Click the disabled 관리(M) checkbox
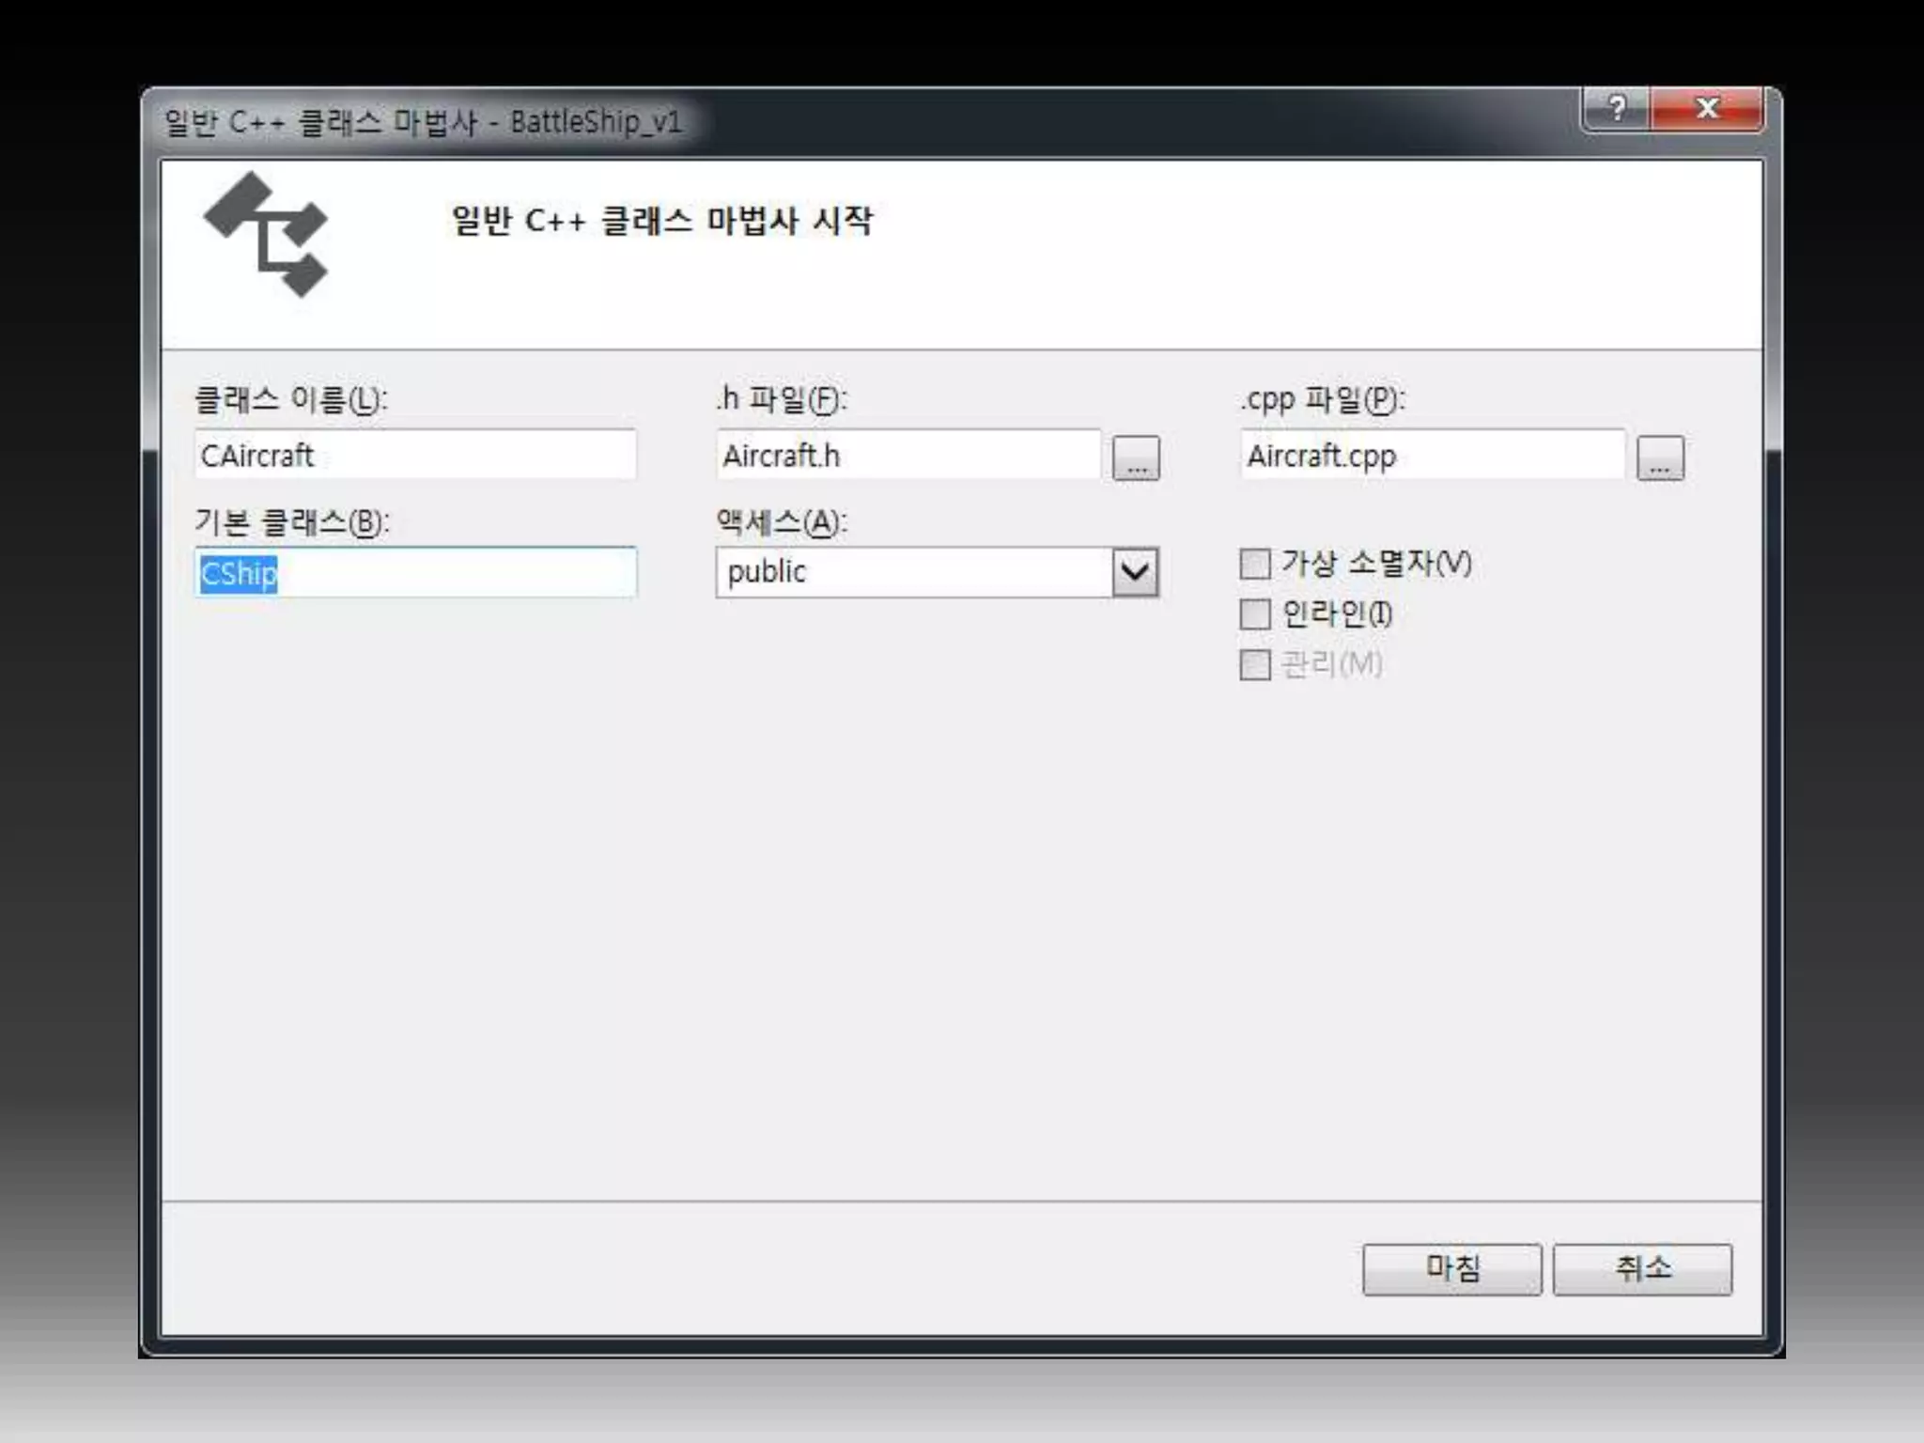This screenshot has width=1924, height=1443. (1255, 665)
